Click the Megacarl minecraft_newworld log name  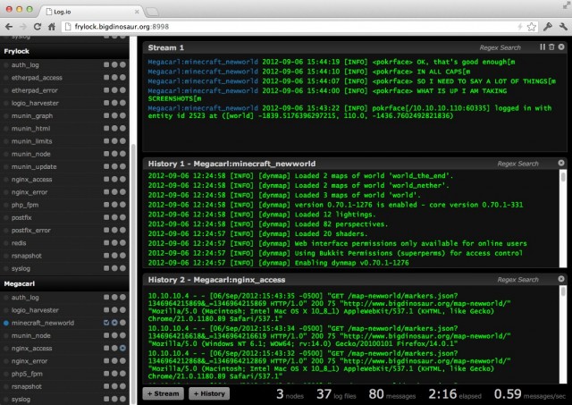pyautogui.click(x=43, y=323)
